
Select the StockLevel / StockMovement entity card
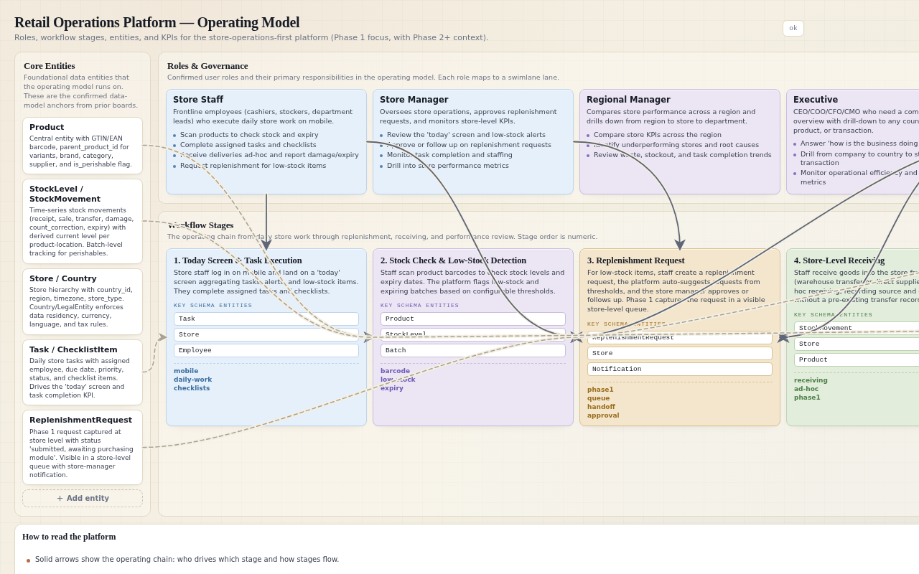tap(83, 221)
